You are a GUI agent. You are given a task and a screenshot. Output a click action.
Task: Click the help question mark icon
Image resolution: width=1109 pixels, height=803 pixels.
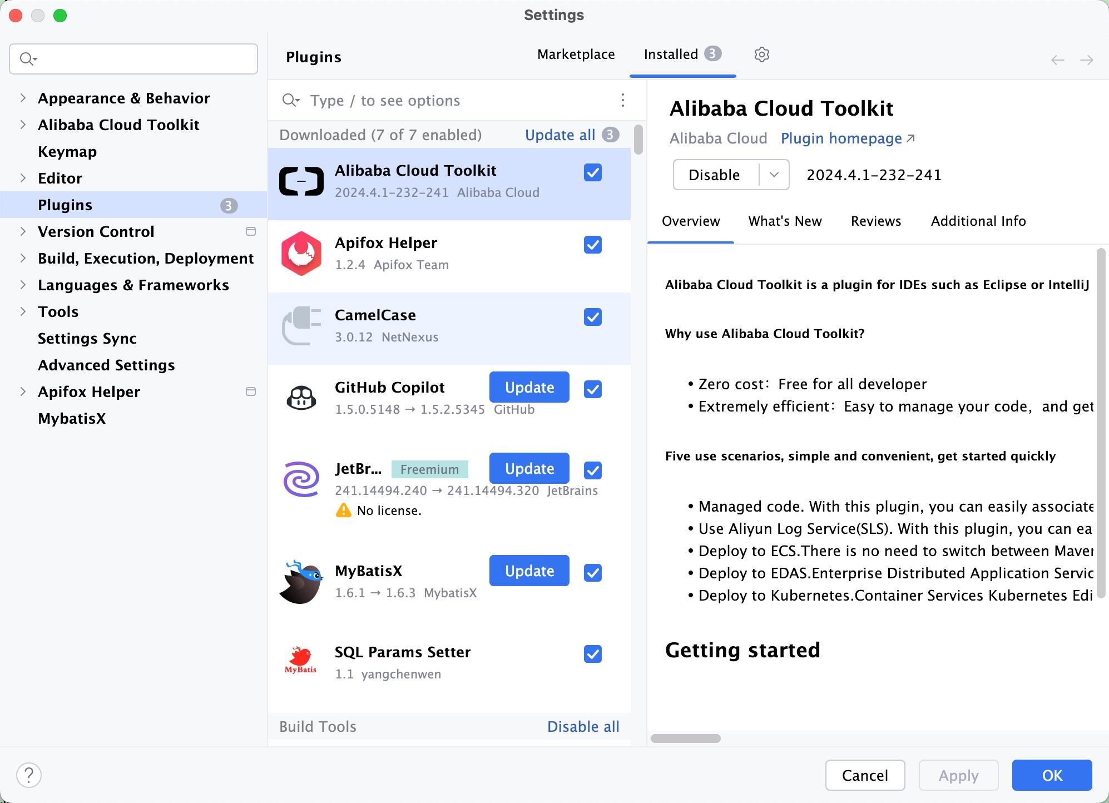(29, 775)
